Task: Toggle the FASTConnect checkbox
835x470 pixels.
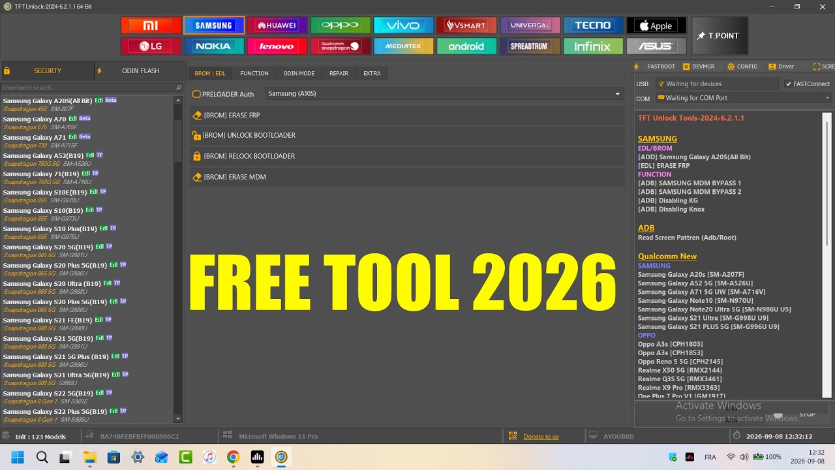Action: pos(789,84)
